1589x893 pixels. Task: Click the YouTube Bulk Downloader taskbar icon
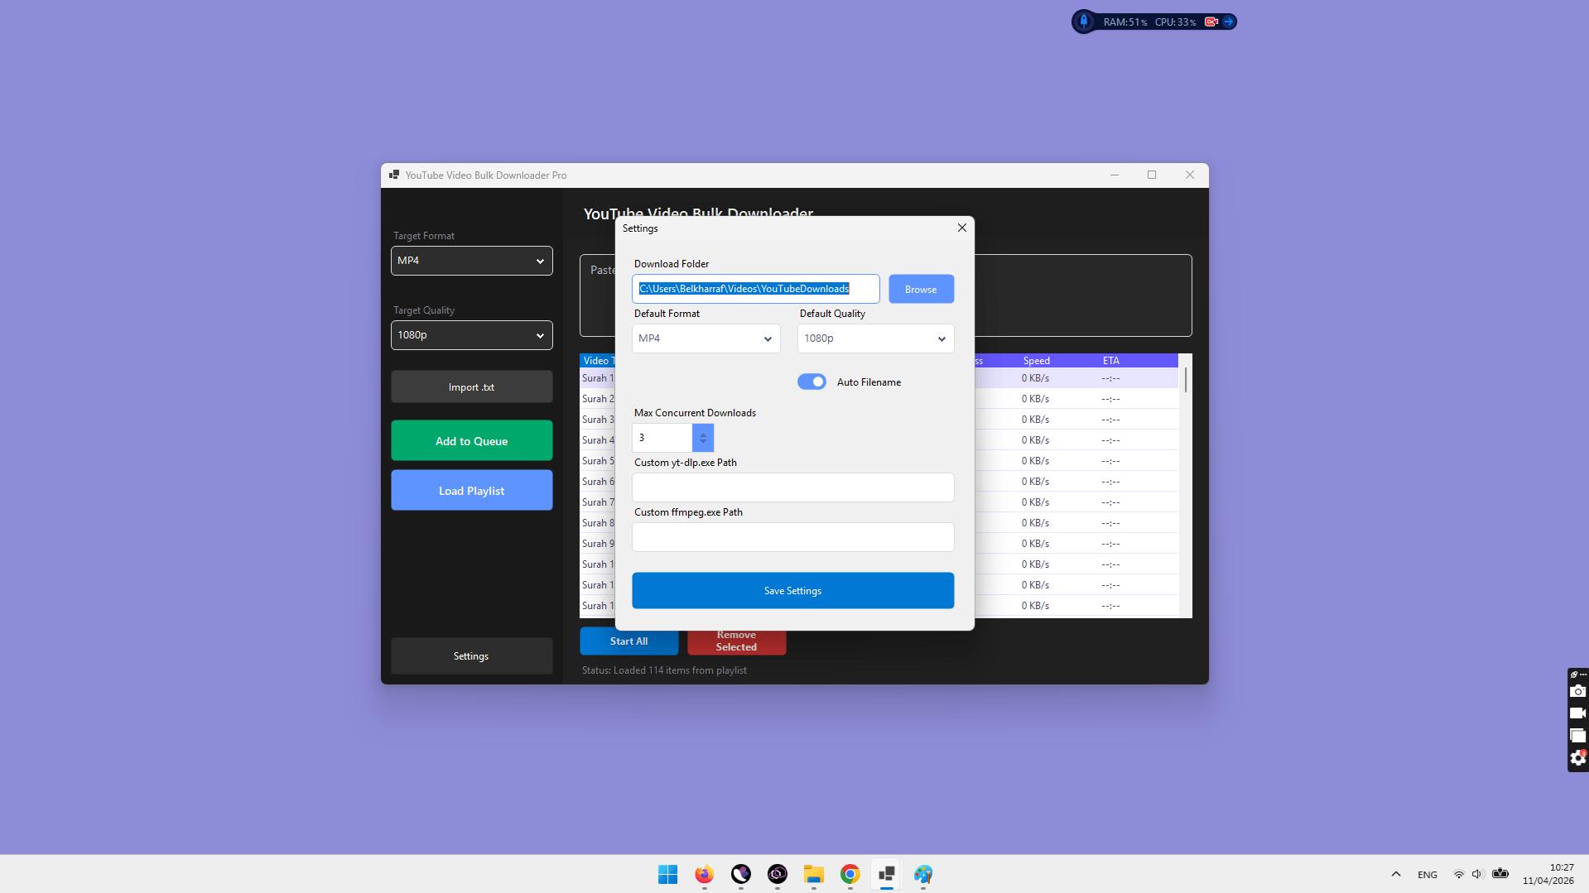886,874
